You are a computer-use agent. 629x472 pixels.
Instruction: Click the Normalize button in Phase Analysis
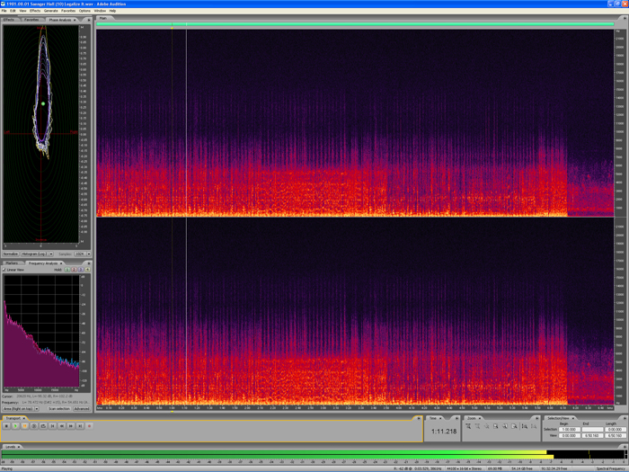[11, 254]
